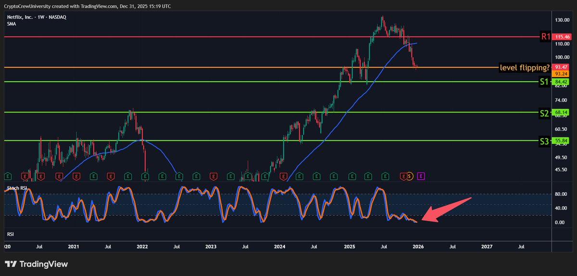This screenshot has height=276, width=577.
Task: Click the 2027 time axis label
Action: pos(487,246)
